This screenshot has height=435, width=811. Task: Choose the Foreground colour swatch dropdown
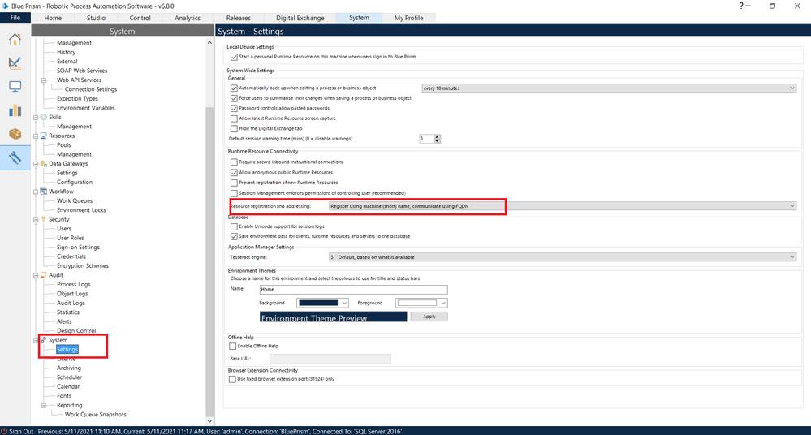[x=421, y=303]
